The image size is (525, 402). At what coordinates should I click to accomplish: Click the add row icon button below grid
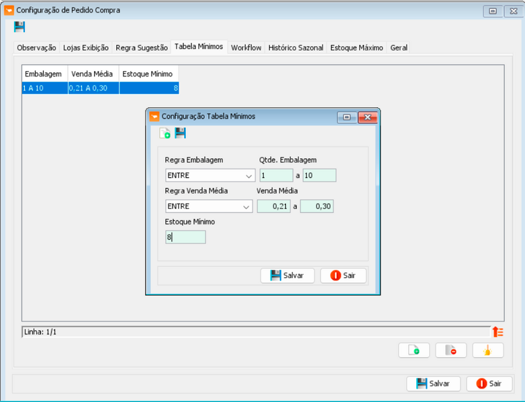point(414,350)
